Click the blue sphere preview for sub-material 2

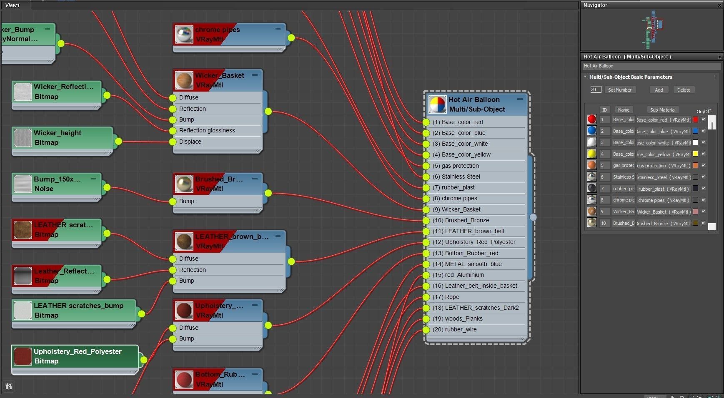click(x=591, y=131)
